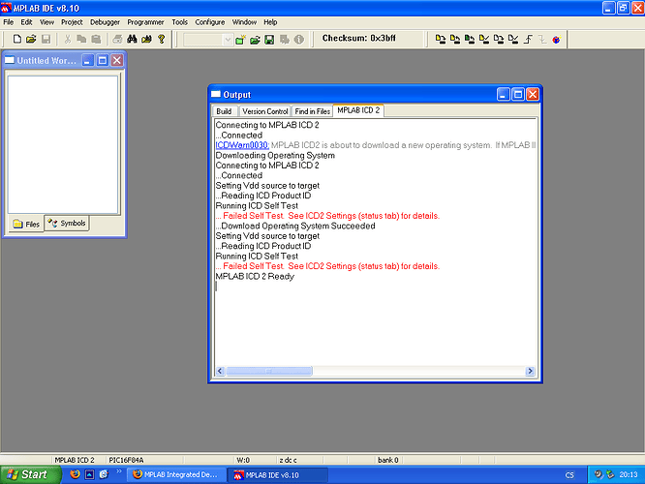Click the 'Downloading Operating System' line
Viewport: 645px width, 484px height.
pyautogui.click(x=275, y=156)
